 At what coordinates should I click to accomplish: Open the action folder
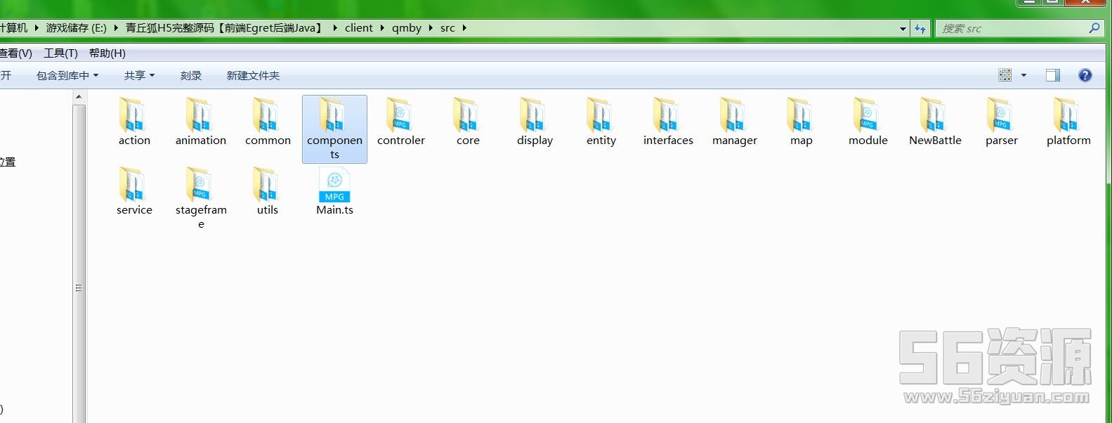click(x=133, y=116)
